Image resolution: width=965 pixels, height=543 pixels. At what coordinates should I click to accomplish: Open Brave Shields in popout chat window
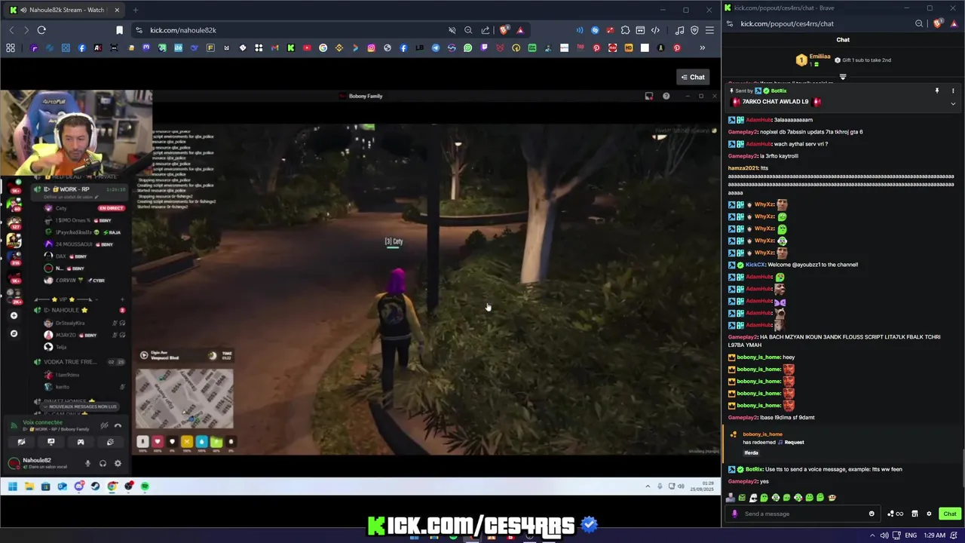coord(937,23)
